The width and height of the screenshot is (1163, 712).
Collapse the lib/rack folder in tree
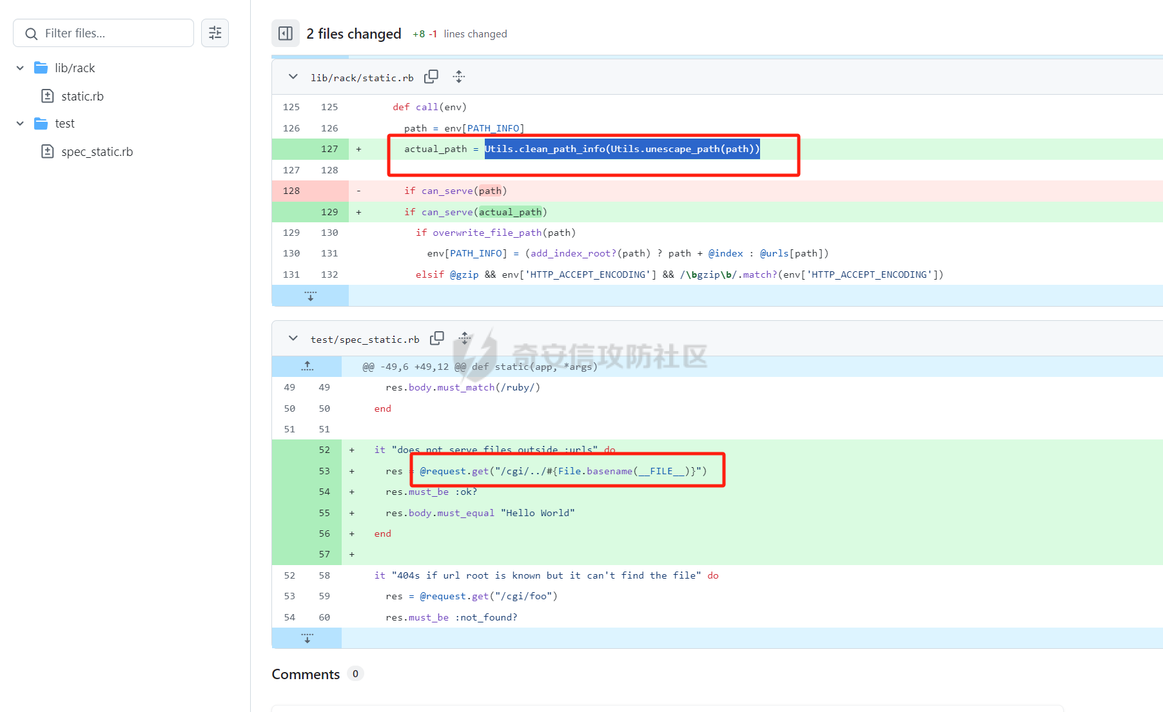coord(21,68)
